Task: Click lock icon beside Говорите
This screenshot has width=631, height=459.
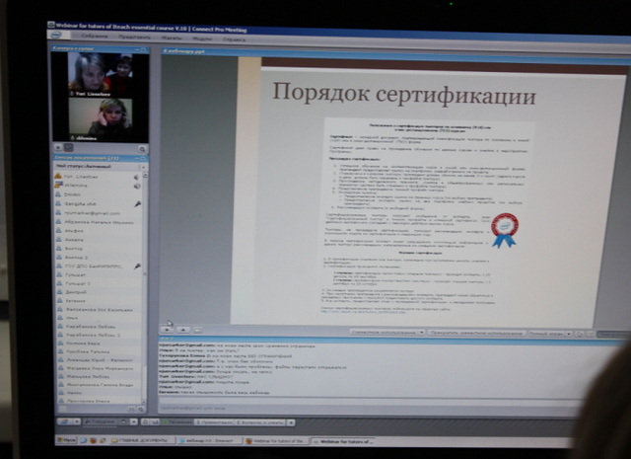Action: [x=123, y=421]
